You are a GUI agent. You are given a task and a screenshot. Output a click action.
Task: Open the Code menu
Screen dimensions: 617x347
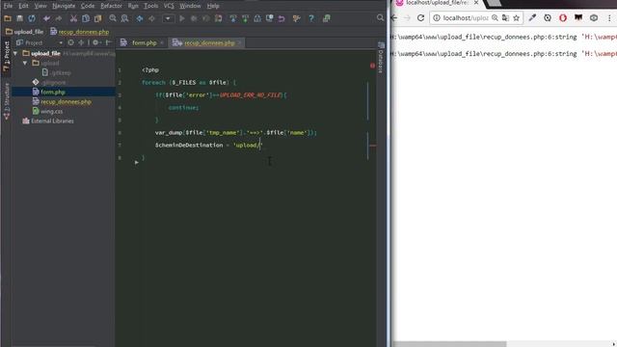tap(88, 6)
